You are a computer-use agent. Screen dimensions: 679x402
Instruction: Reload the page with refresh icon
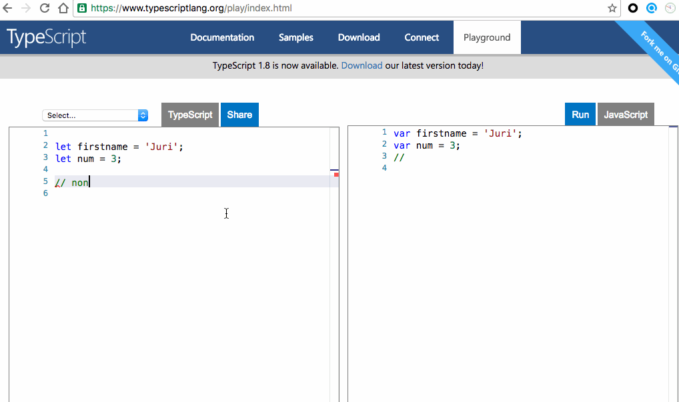tap(45, 9)
